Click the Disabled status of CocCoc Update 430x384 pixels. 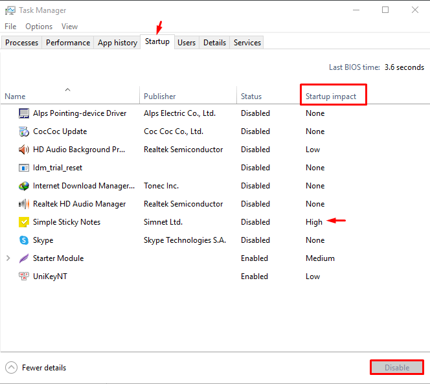pos(255,131)
